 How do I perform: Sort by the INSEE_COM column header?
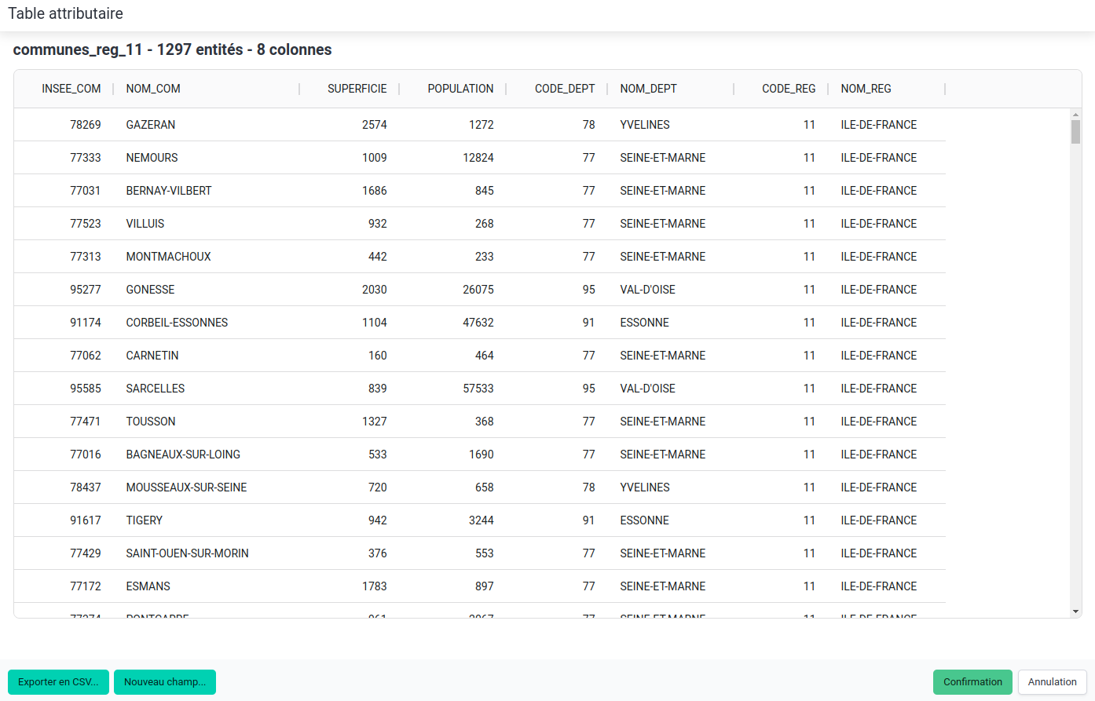71,89
